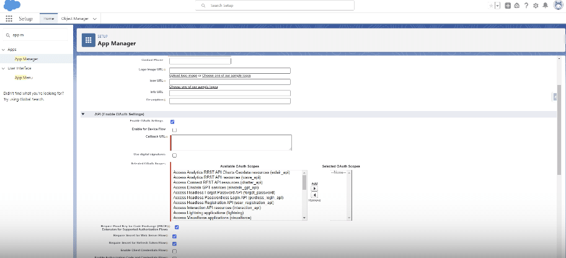Screen dimensions: 566x258
Task: Toggle Require Proof Key for Code Exchange checkbox
Action: [177, 227]
